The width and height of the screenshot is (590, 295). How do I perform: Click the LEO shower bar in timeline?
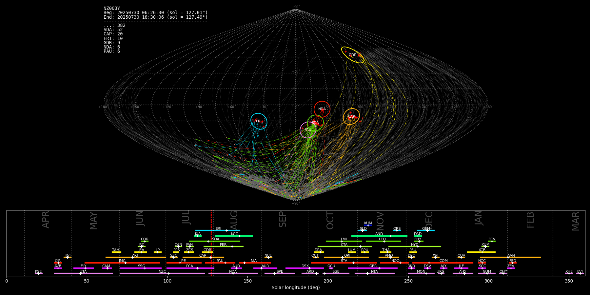click(383, 241)
